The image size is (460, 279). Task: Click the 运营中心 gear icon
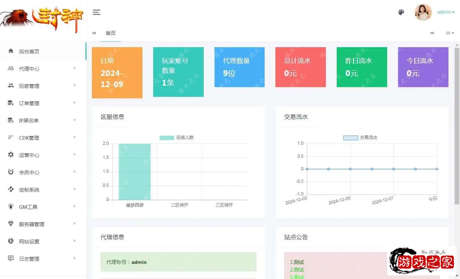tap(11, 155)
